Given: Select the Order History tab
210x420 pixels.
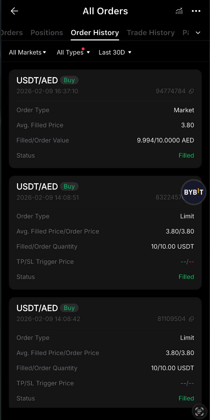Looking at the screenshot, I should 95,33.
